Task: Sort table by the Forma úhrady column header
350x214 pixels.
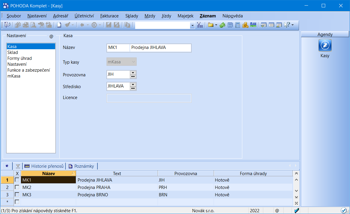Action: 253,173
